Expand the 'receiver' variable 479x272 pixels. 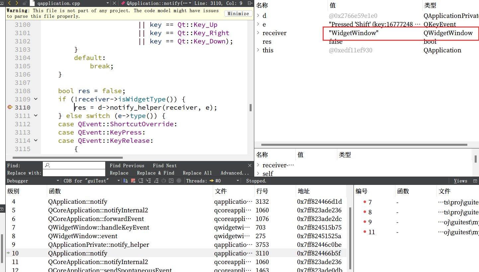tap(258, 33)
